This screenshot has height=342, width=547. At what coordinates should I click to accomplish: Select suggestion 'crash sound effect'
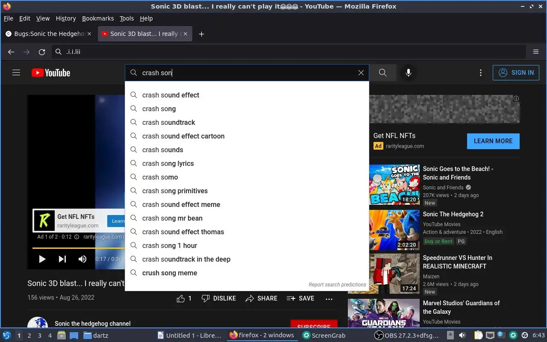point(247,95)
